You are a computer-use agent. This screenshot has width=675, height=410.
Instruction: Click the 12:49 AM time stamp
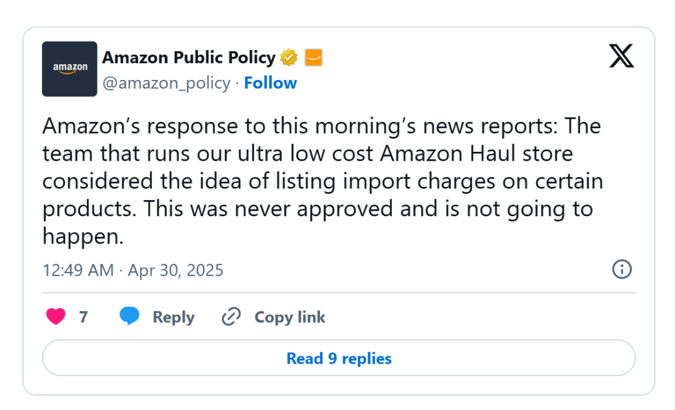(78, 271)
